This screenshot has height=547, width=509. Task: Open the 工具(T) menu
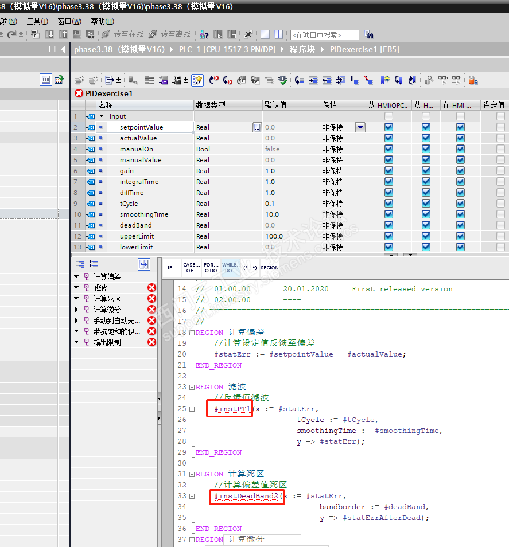tap(38, 21)
